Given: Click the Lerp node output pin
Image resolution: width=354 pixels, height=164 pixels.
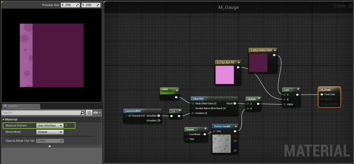Looking at the screenshot, I should [x=297, y=95].
